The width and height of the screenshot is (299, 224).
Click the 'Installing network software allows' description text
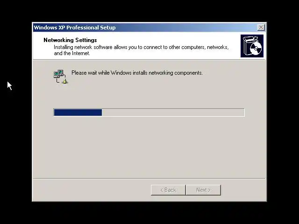pos(141,50)
